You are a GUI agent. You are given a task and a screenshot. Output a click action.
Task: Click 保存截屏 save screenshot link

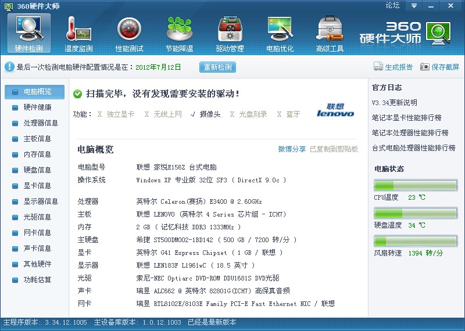point(445,67)
